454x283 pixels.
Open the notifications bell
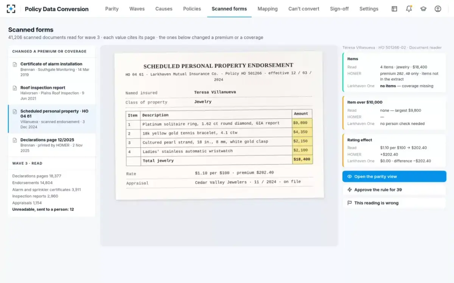pyautogui.click(x=409, y=9)
